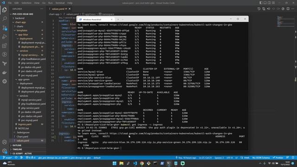Open the Accounts icon in activity bar
This screenshot has width=297, height=167.
(4, 142)
